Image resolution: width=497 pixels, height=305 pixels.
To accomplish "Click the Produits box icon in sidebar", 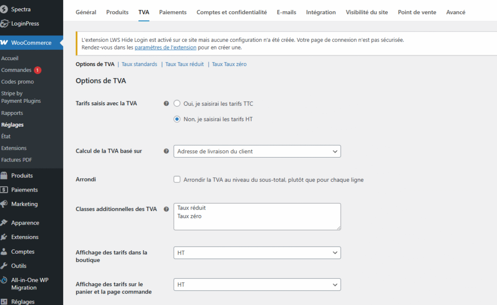I will click(x=4, y=176).
